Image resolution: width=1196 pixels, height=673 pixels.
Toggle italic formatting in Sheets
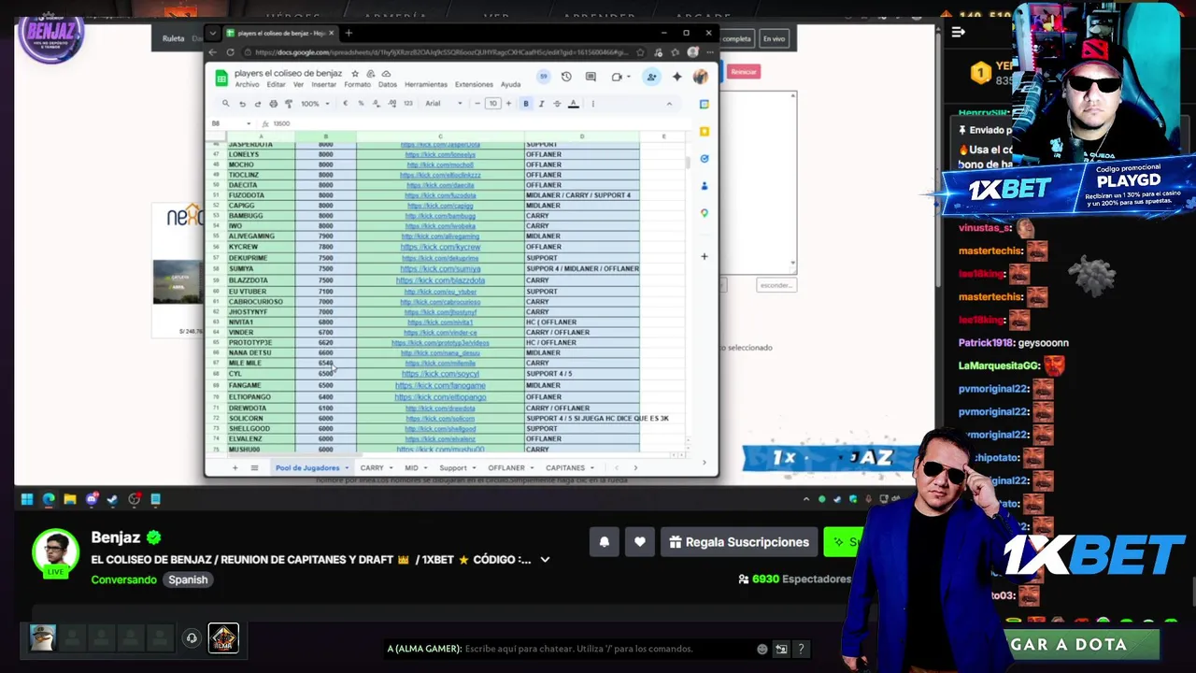tap(542, 104)
